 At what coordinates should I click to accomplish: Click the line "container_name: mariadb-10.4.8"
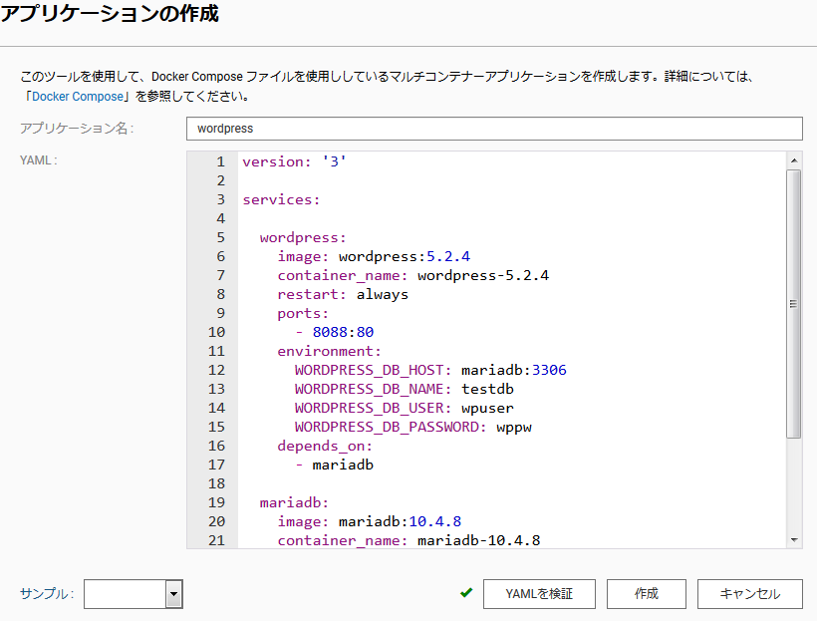409,540
